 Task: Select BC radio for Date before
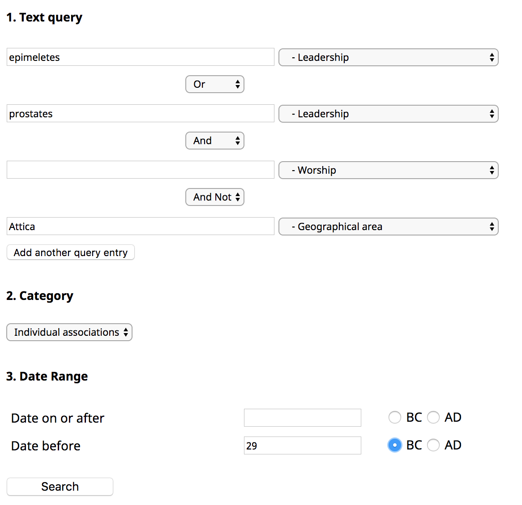tap(394, 445)
